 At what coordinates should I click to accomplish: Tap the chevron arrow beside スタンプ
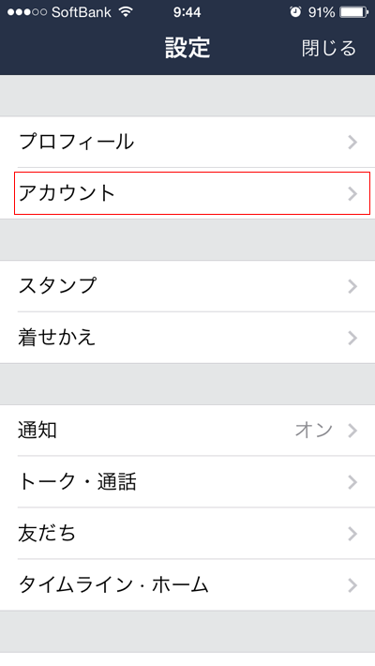[x=352, y=287]
